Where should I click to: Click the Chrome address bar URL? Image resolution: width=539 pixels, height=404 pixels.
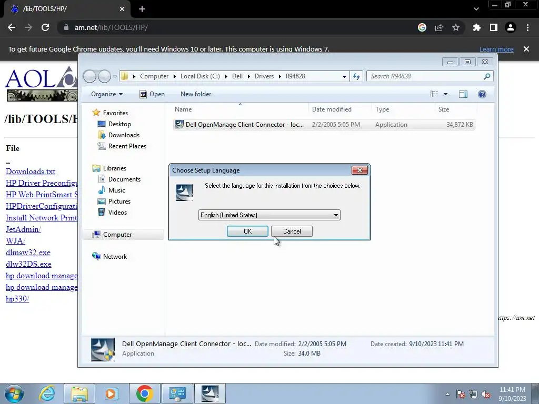click(x=111, y=27)
